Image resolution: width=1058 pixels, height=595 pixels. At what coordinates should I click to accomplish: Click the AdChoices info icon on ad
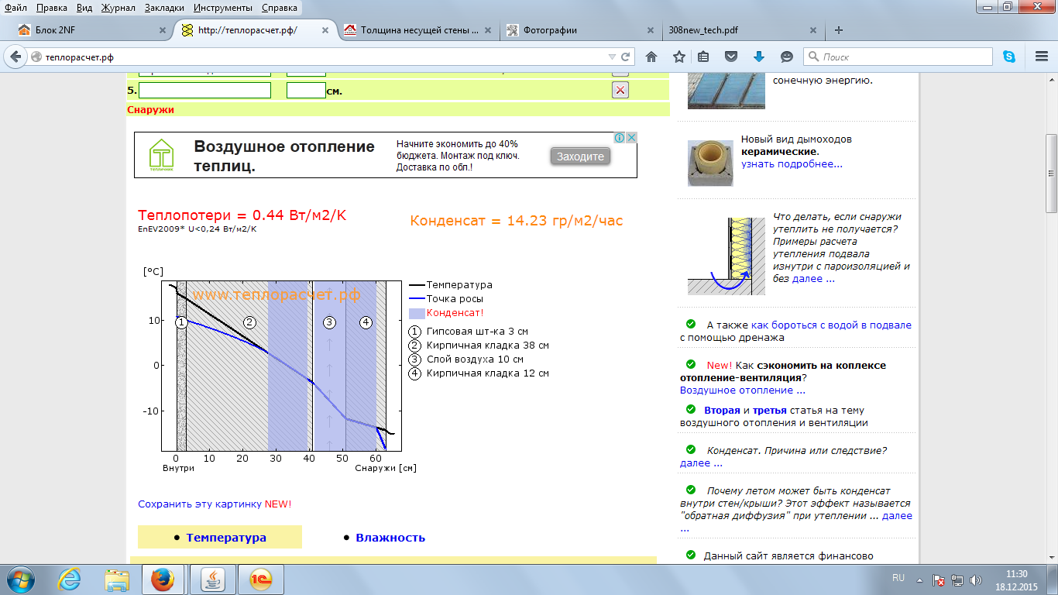point(620,137)
